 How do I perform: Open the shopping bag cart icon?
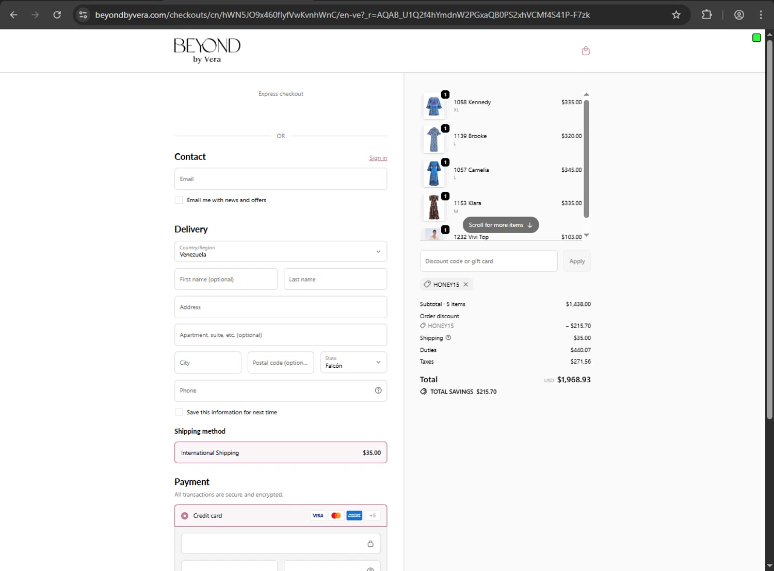point(586,51)
